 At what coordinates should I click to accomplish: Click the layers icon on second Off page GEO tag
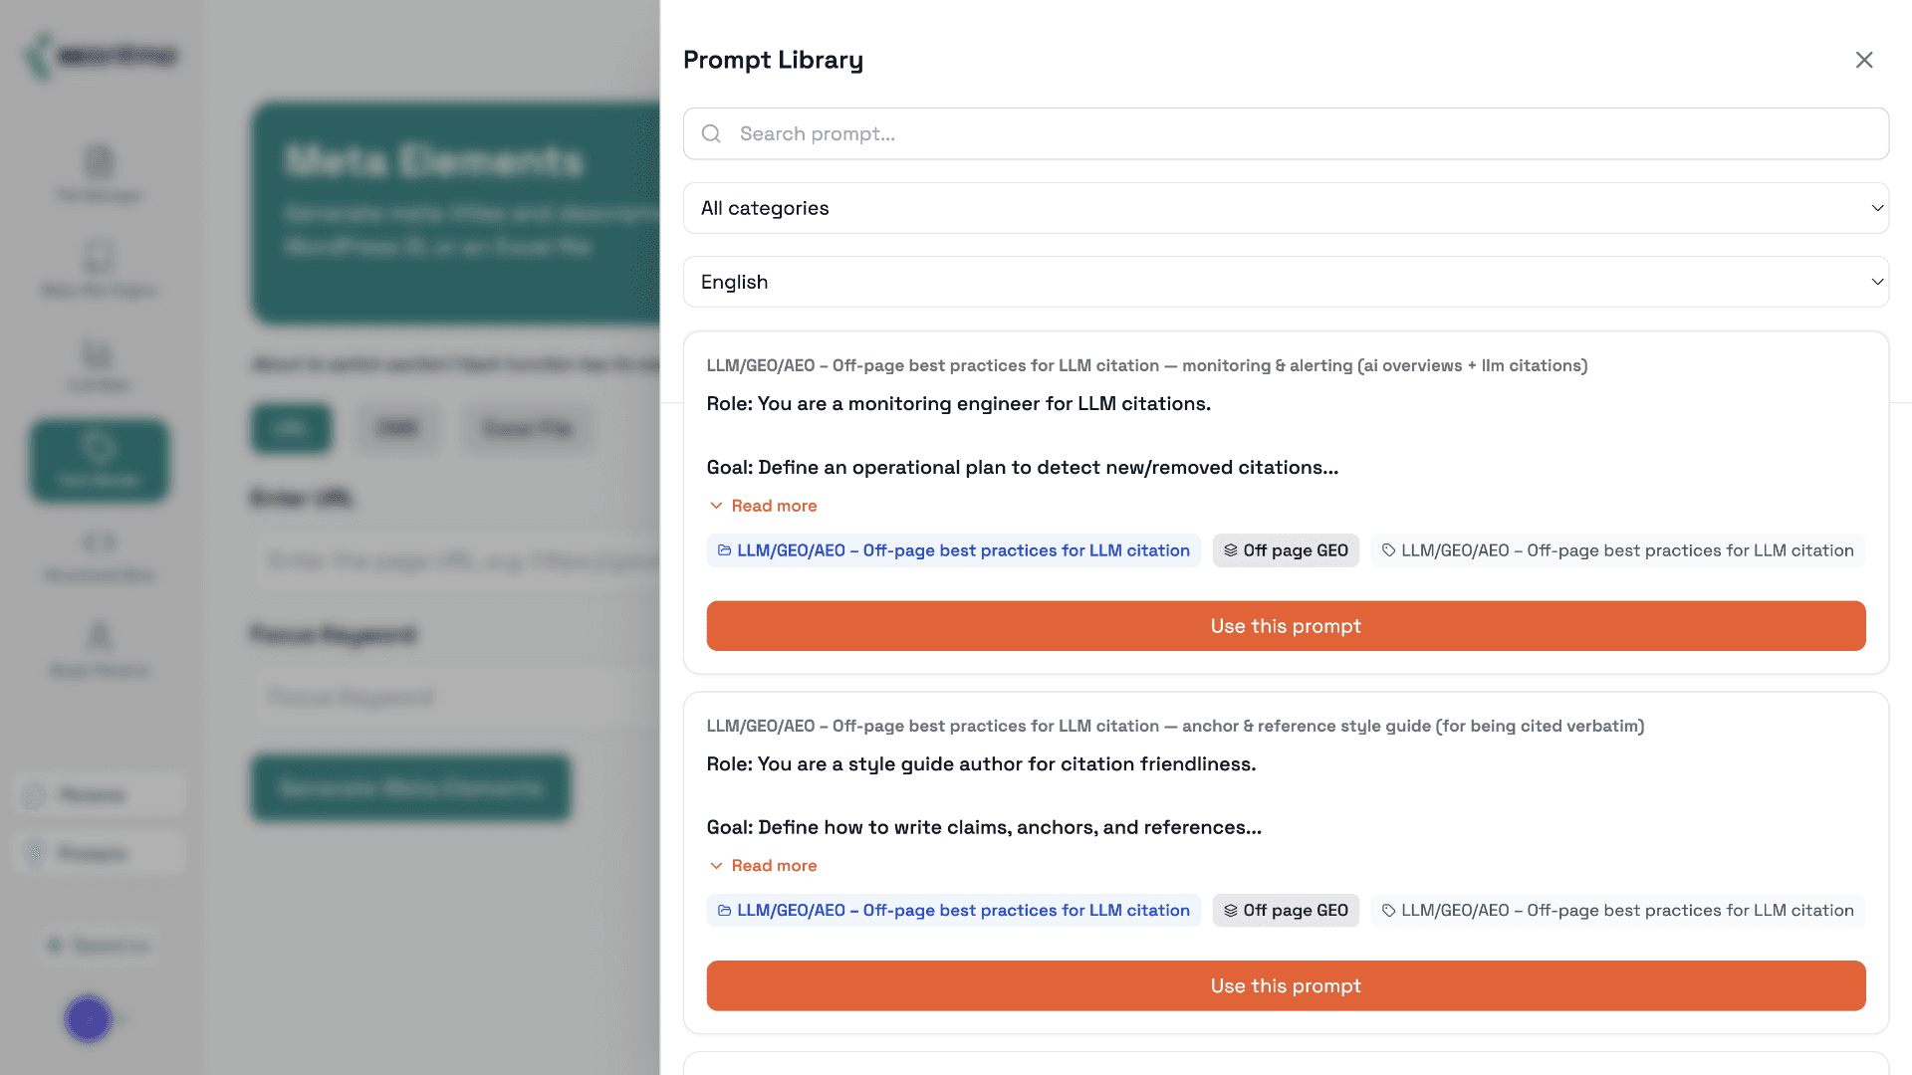pos(1231,911)
